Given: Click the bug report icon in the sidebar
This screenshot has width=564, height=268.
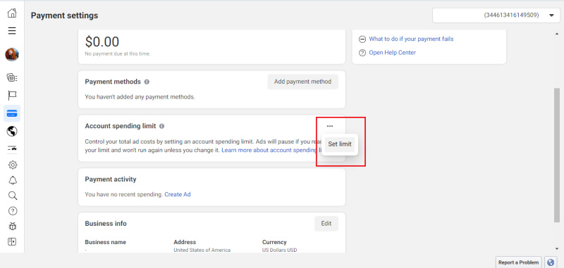Looking at the screenshot, I should pyautogui.click(x=12, y=226).
